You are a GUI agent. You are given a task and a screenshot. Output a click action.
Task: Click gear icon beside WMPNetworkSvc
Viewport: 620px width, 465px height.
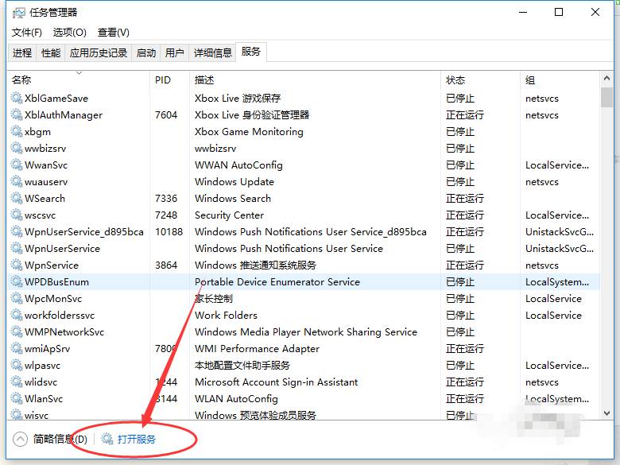(17, 331)
